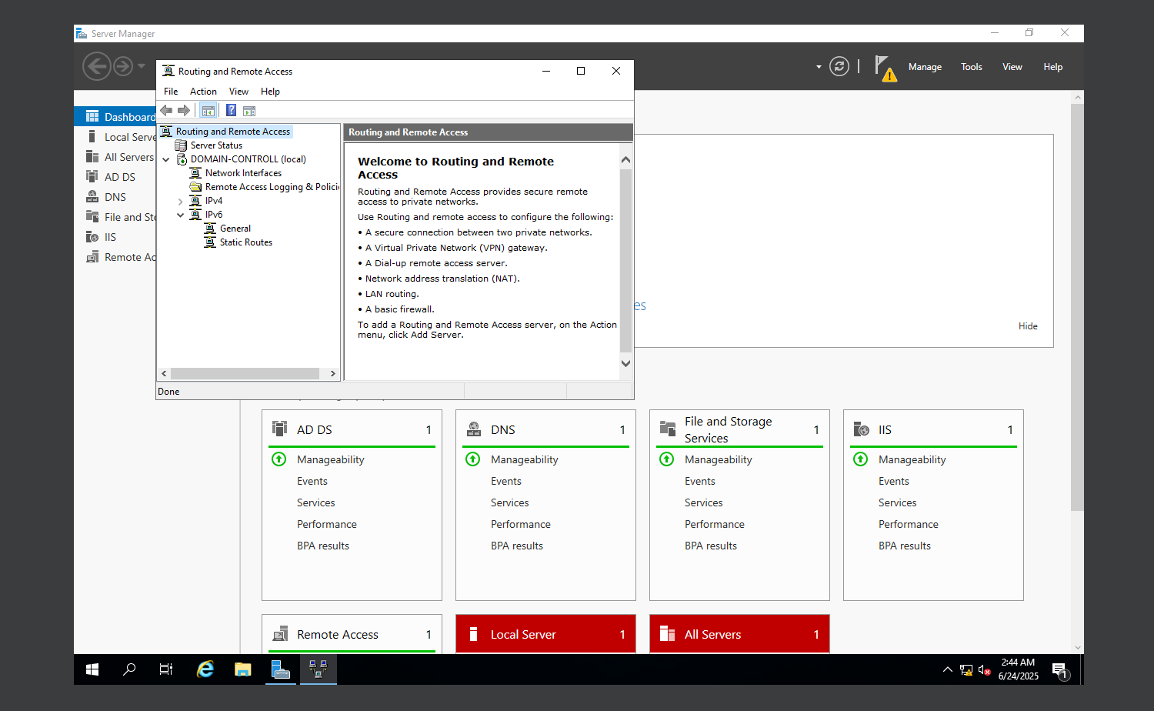1154x711 pixels.
Task: Click the Server Manager forward navigation arrow
Action: (123, 66)
